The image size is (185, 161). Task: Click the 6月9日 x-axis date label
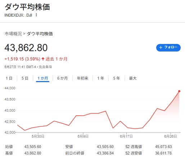83,137
